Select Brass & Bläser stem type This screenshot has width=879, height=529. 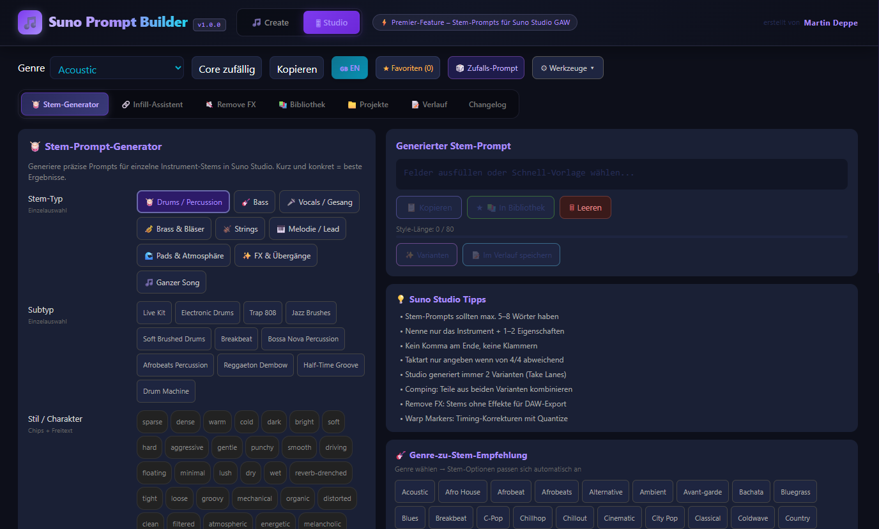[174, 228]
